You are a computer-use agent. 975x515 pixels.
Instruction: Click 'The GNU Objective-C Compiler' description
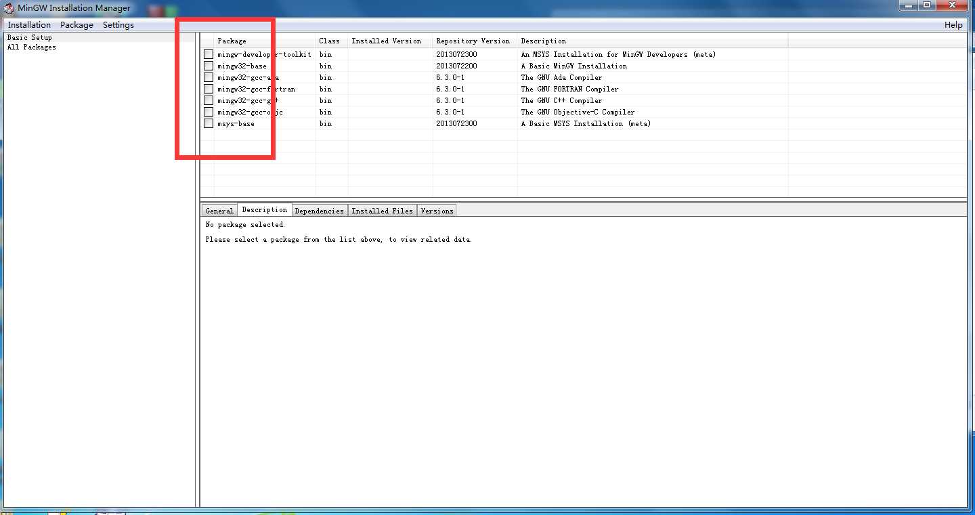click(578, 112)
